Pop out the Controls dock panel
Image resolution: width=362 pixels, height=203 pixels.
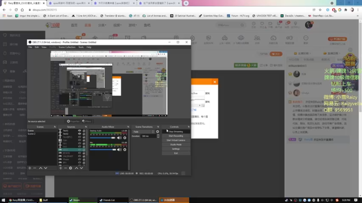(189, 127)
